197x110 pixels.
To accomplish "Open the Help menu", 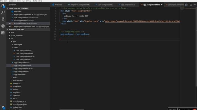I will click(40, 1).
